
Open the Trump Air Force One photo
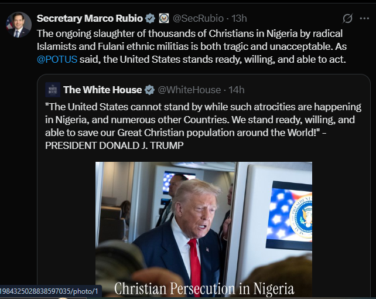pos(204,229)
